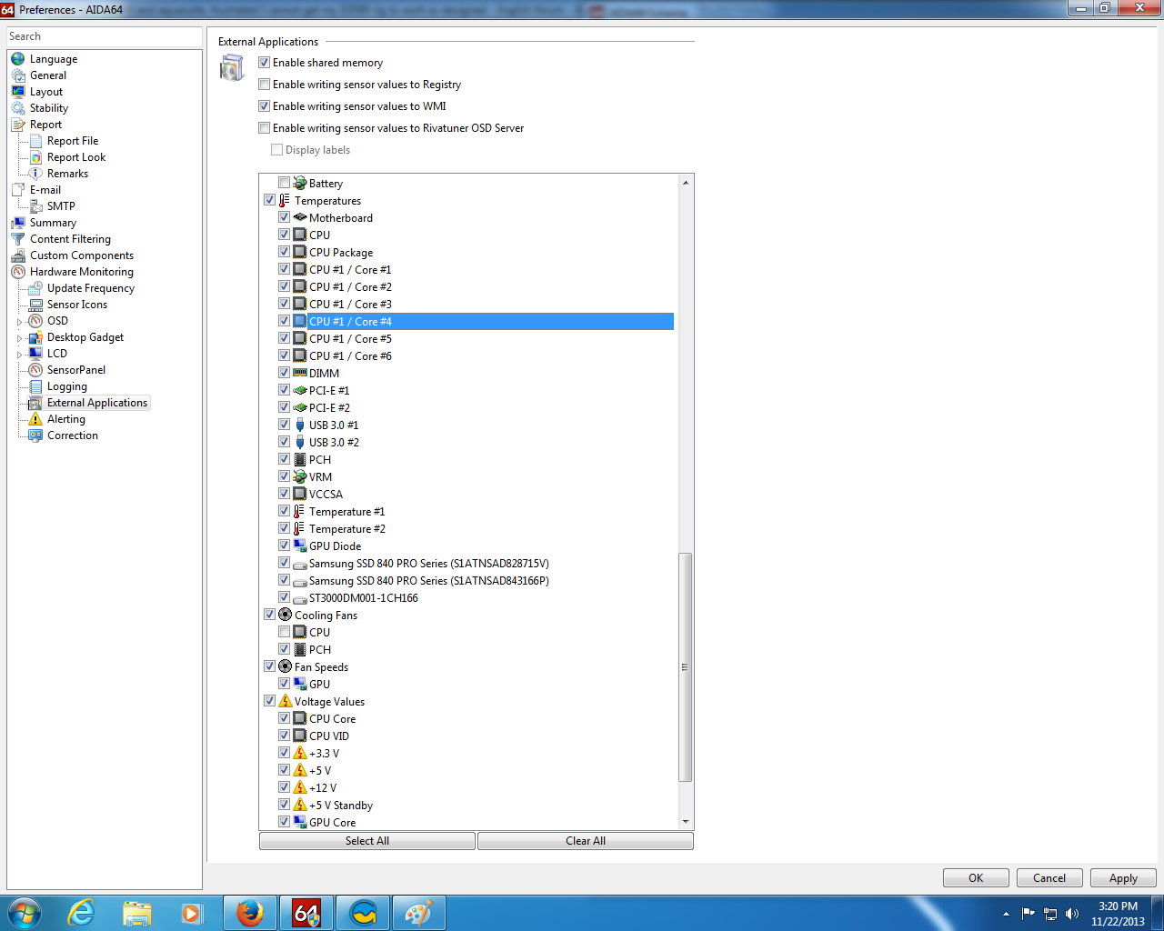1164x931 pixels.
Task: Enable writing sensor values to Registry
Action: tap(265, 85)
